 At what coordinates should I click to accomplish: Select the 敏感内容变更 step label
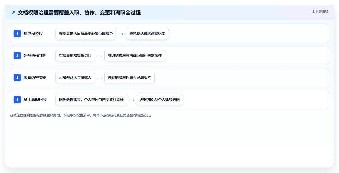point(35,78)
